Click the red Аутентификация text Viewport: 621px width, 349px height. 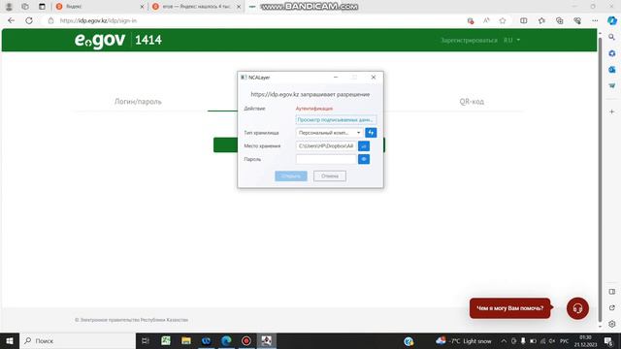(x=314, y=109)
